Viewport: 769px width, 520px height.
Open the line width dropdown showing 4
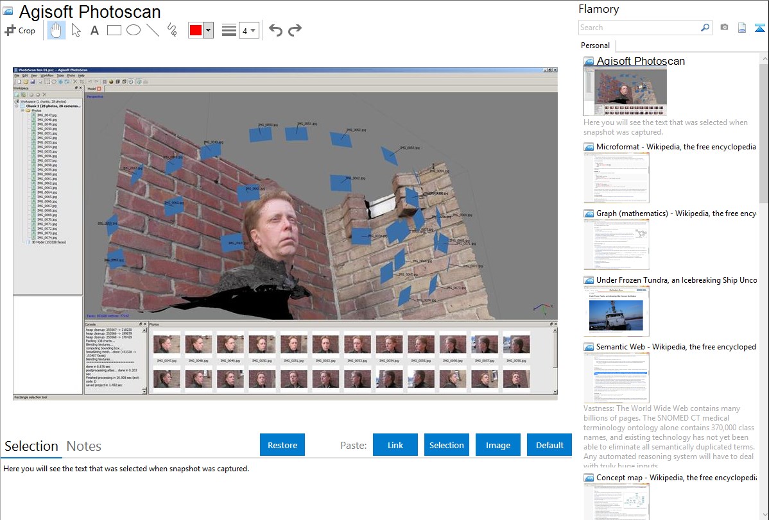(248, 30)
